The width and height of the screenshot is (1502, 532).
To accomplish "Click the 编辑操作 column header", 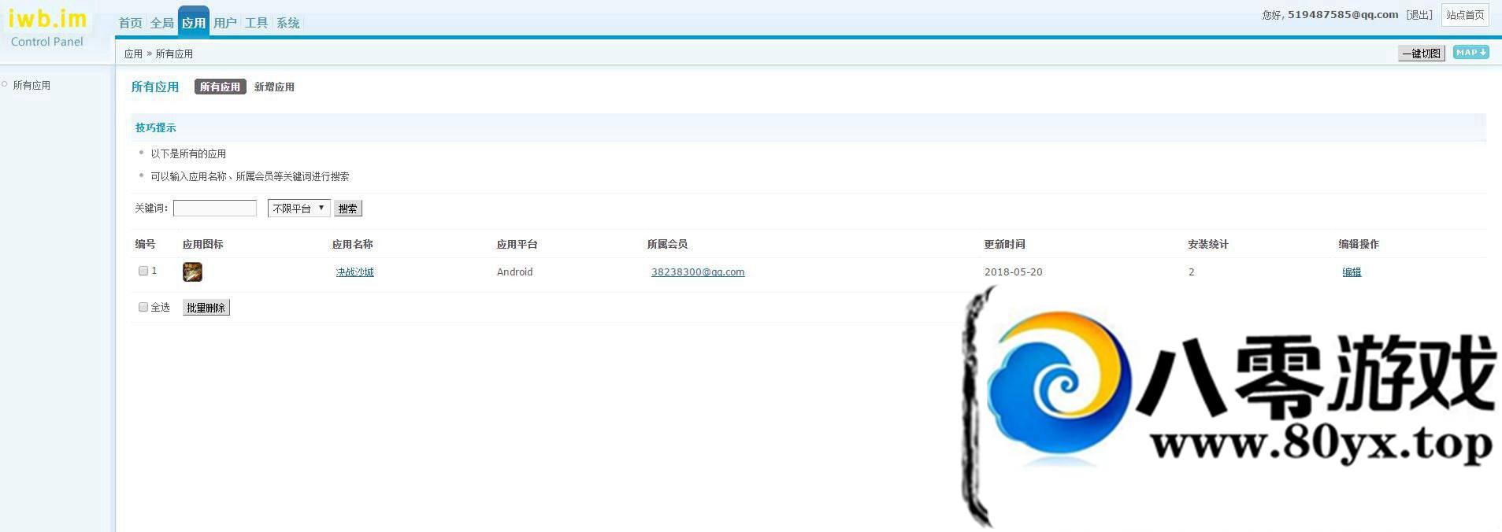I will pos(1359,244).
